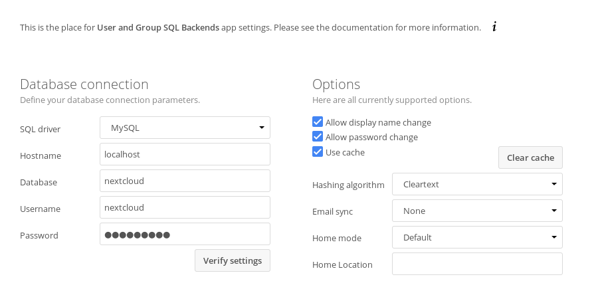
Task: Select the Home mode dropdown
Action: click(477, 237)
